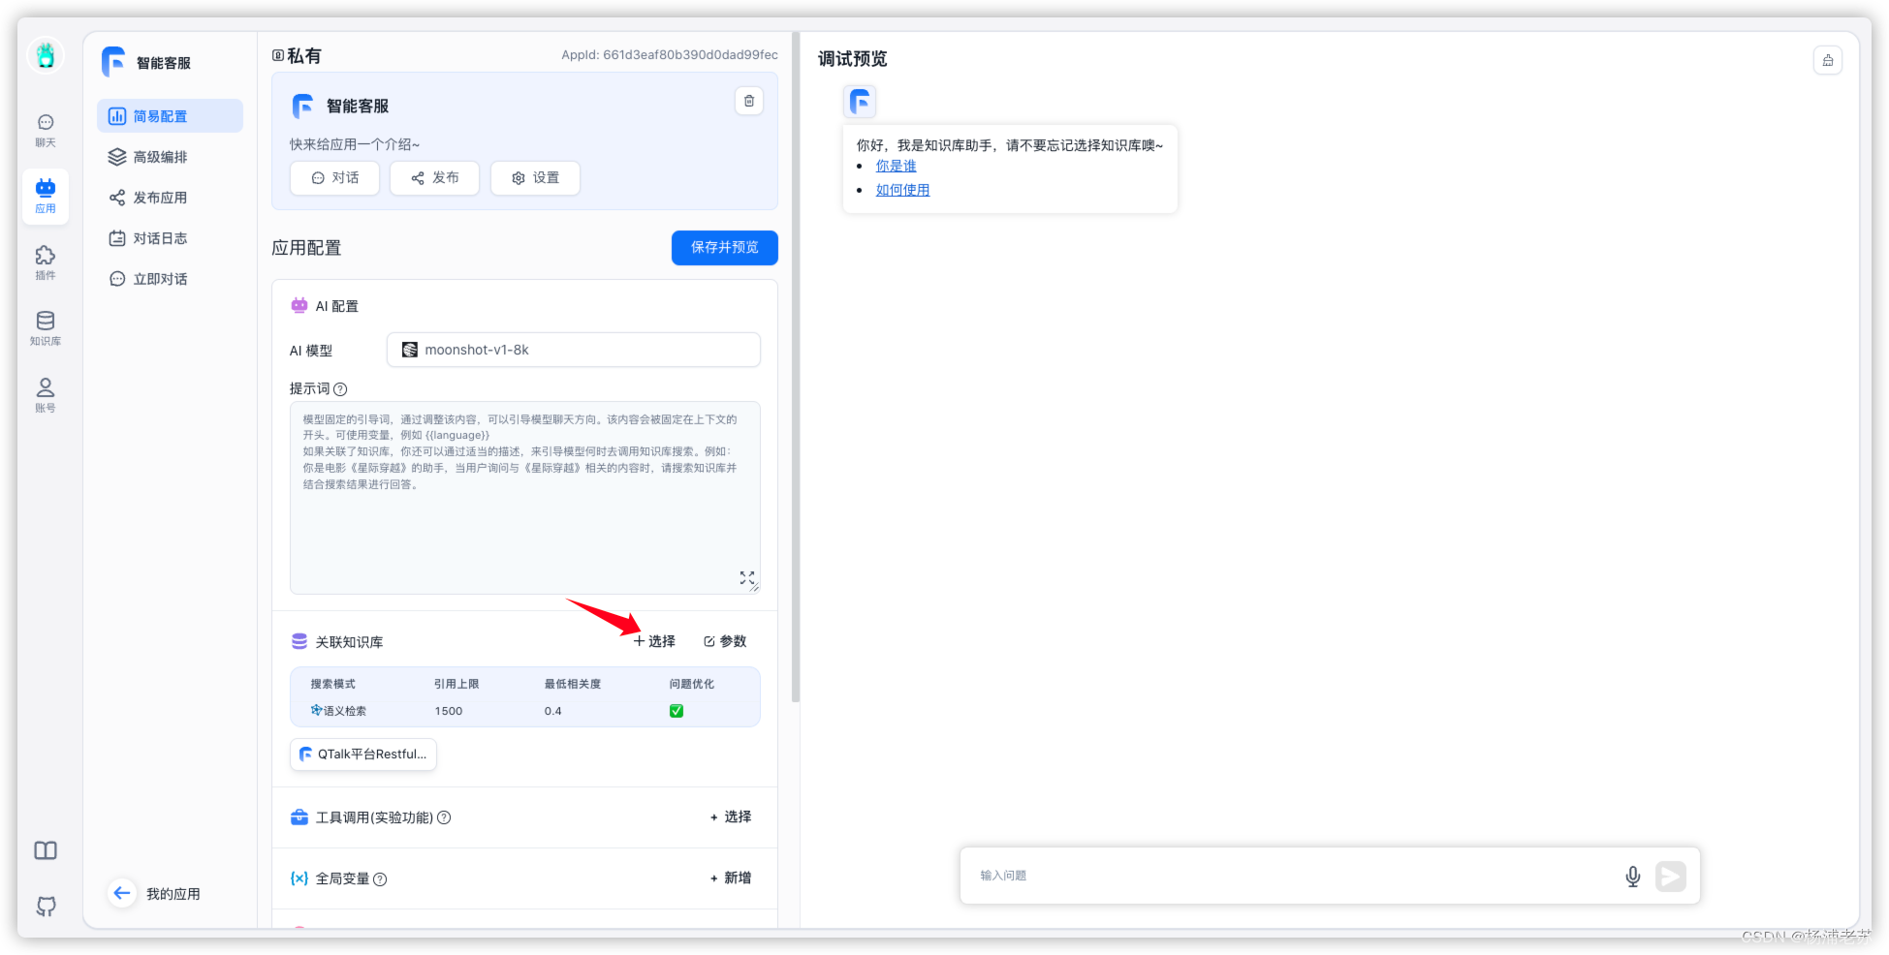Click the send message arrow button
The height and width of the screenshot is (955, 1889).
[x=1671, y=877]
